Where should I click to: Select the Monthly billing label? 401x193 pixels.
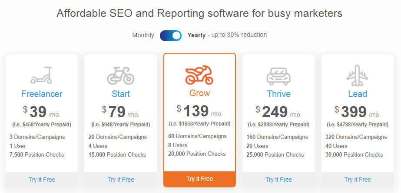pos(143,35)
